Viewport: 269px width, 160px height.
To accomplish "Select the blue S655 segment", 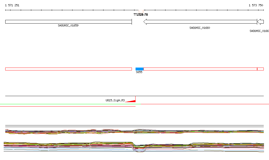I will point(139,69).
